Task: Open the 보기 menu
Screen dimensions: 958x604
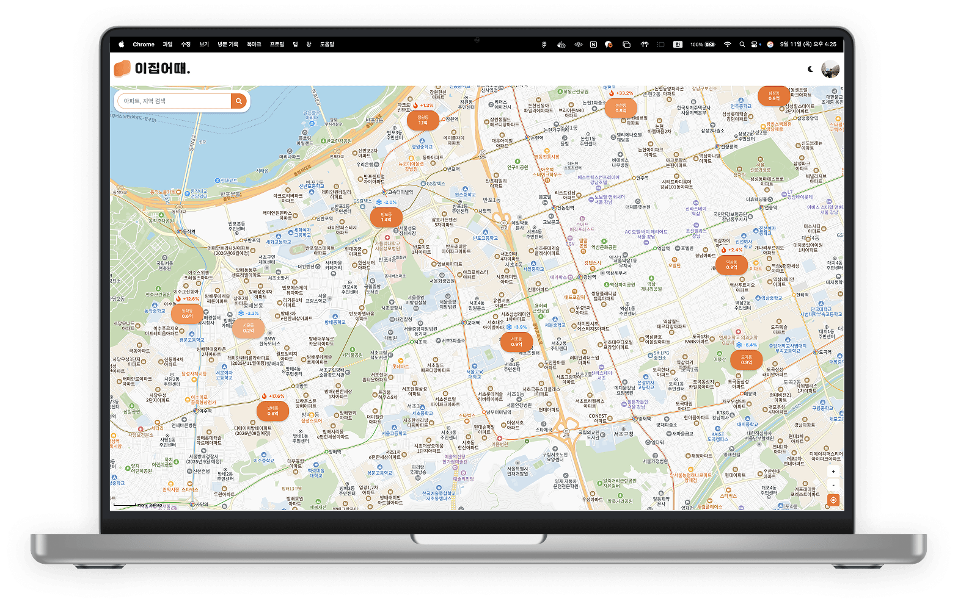Action: pyautogui.click(x=204, y=45)
